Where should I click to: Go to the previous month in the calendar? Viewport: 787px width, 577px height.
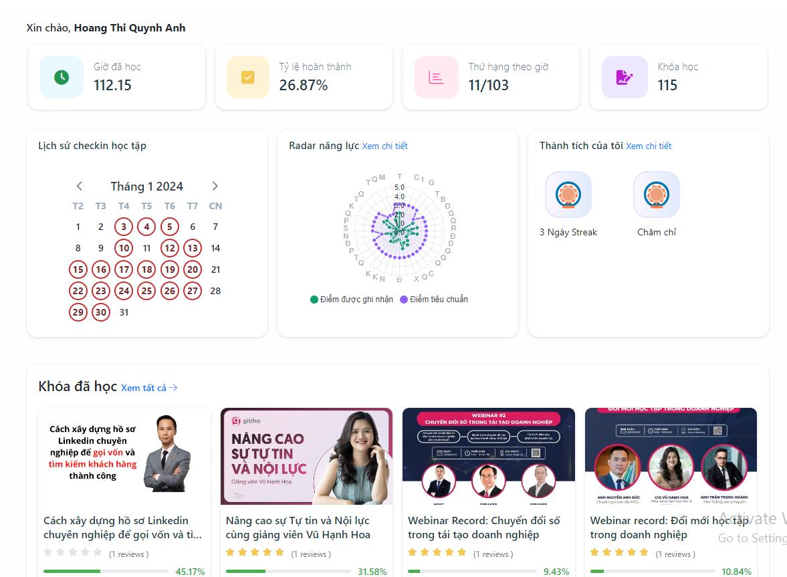point(79,186)
